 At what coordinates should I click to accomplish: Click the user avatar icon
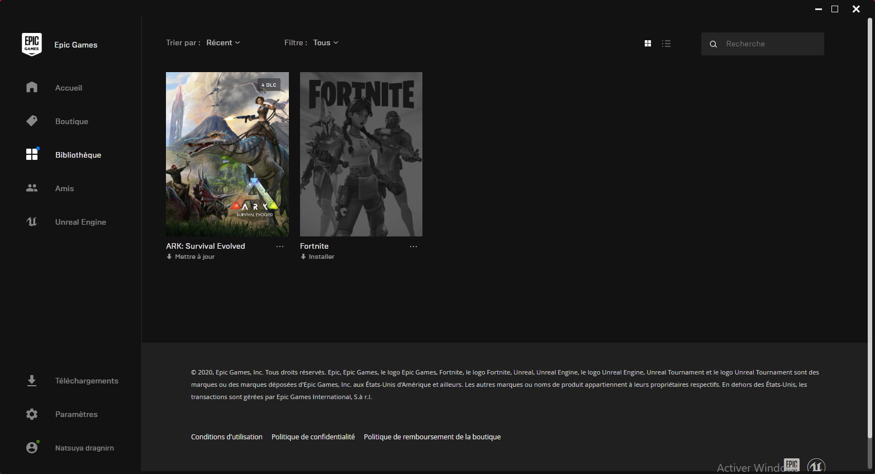pyautogui.click(x=32, y=448)
